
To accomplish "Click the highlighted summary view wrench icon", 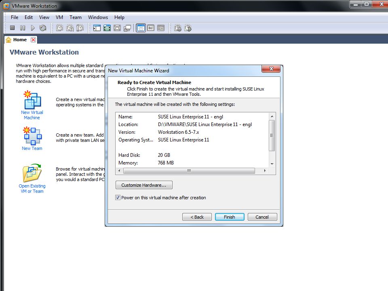I will (141, 28).
